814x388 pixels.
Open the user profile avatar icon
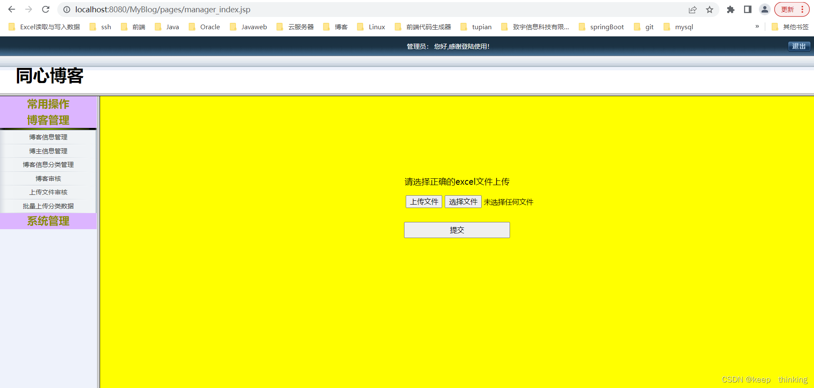coord(765,9)
